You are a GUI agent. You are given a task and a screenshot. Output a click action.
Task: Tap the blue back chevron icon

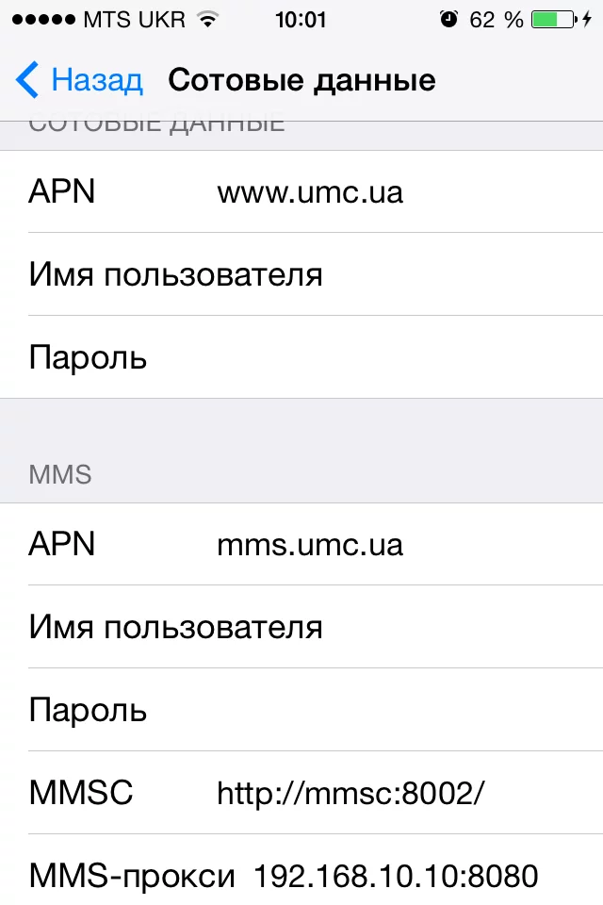pyautogui.click(x=27, y=81)
